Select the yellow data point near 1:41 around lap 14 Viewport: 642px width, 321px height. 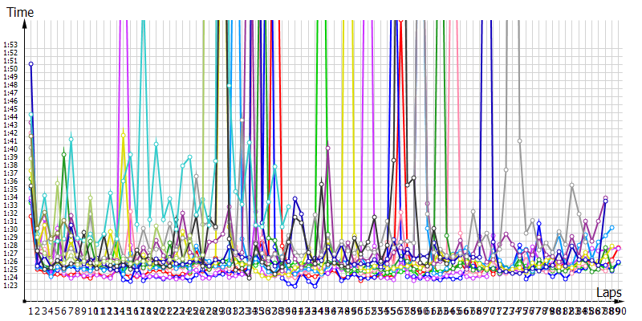pos(123,134)
